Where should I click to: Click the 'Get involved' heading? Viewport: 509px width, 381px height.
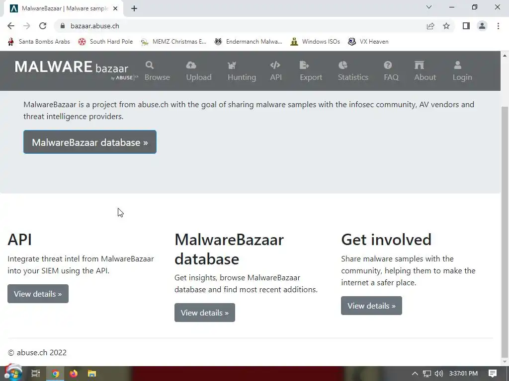click(386, 240)
